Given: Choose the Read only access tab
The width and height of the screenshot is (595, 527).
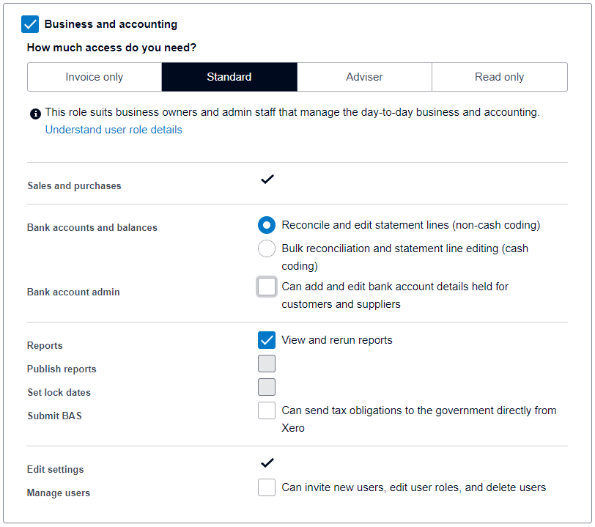Looking at the screenshot, I should pos(499,77).
